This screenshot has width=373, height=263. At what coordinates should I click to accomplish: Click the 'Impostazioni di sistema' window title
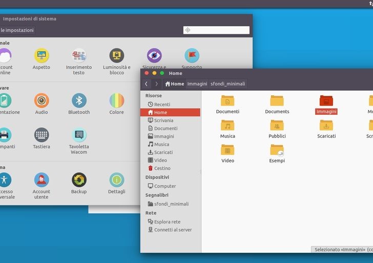coord(30,19)
